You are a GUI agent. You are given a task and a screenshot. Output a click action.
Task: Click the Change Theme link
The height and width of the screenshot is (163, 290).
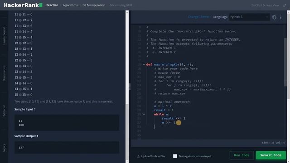198,17
